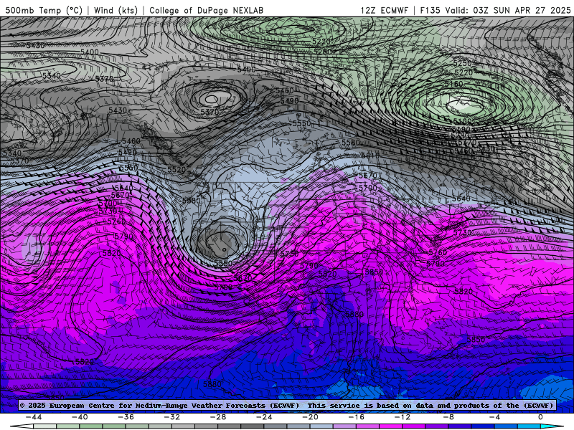The width and height of the screenshot is (574, 430).
Task: Click the 'Wind (kts)' title label
Action: 116,10
